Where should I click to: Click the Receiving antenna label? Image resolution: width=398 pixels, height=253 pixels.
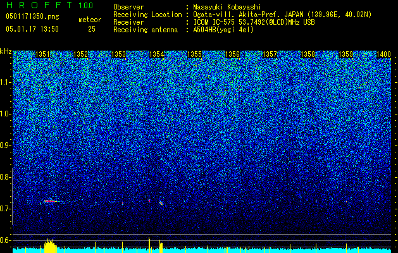146,30
